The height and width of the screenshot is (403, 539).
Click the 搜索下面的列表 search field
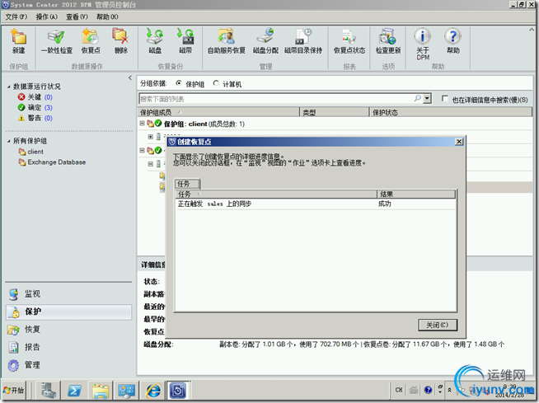276,99
